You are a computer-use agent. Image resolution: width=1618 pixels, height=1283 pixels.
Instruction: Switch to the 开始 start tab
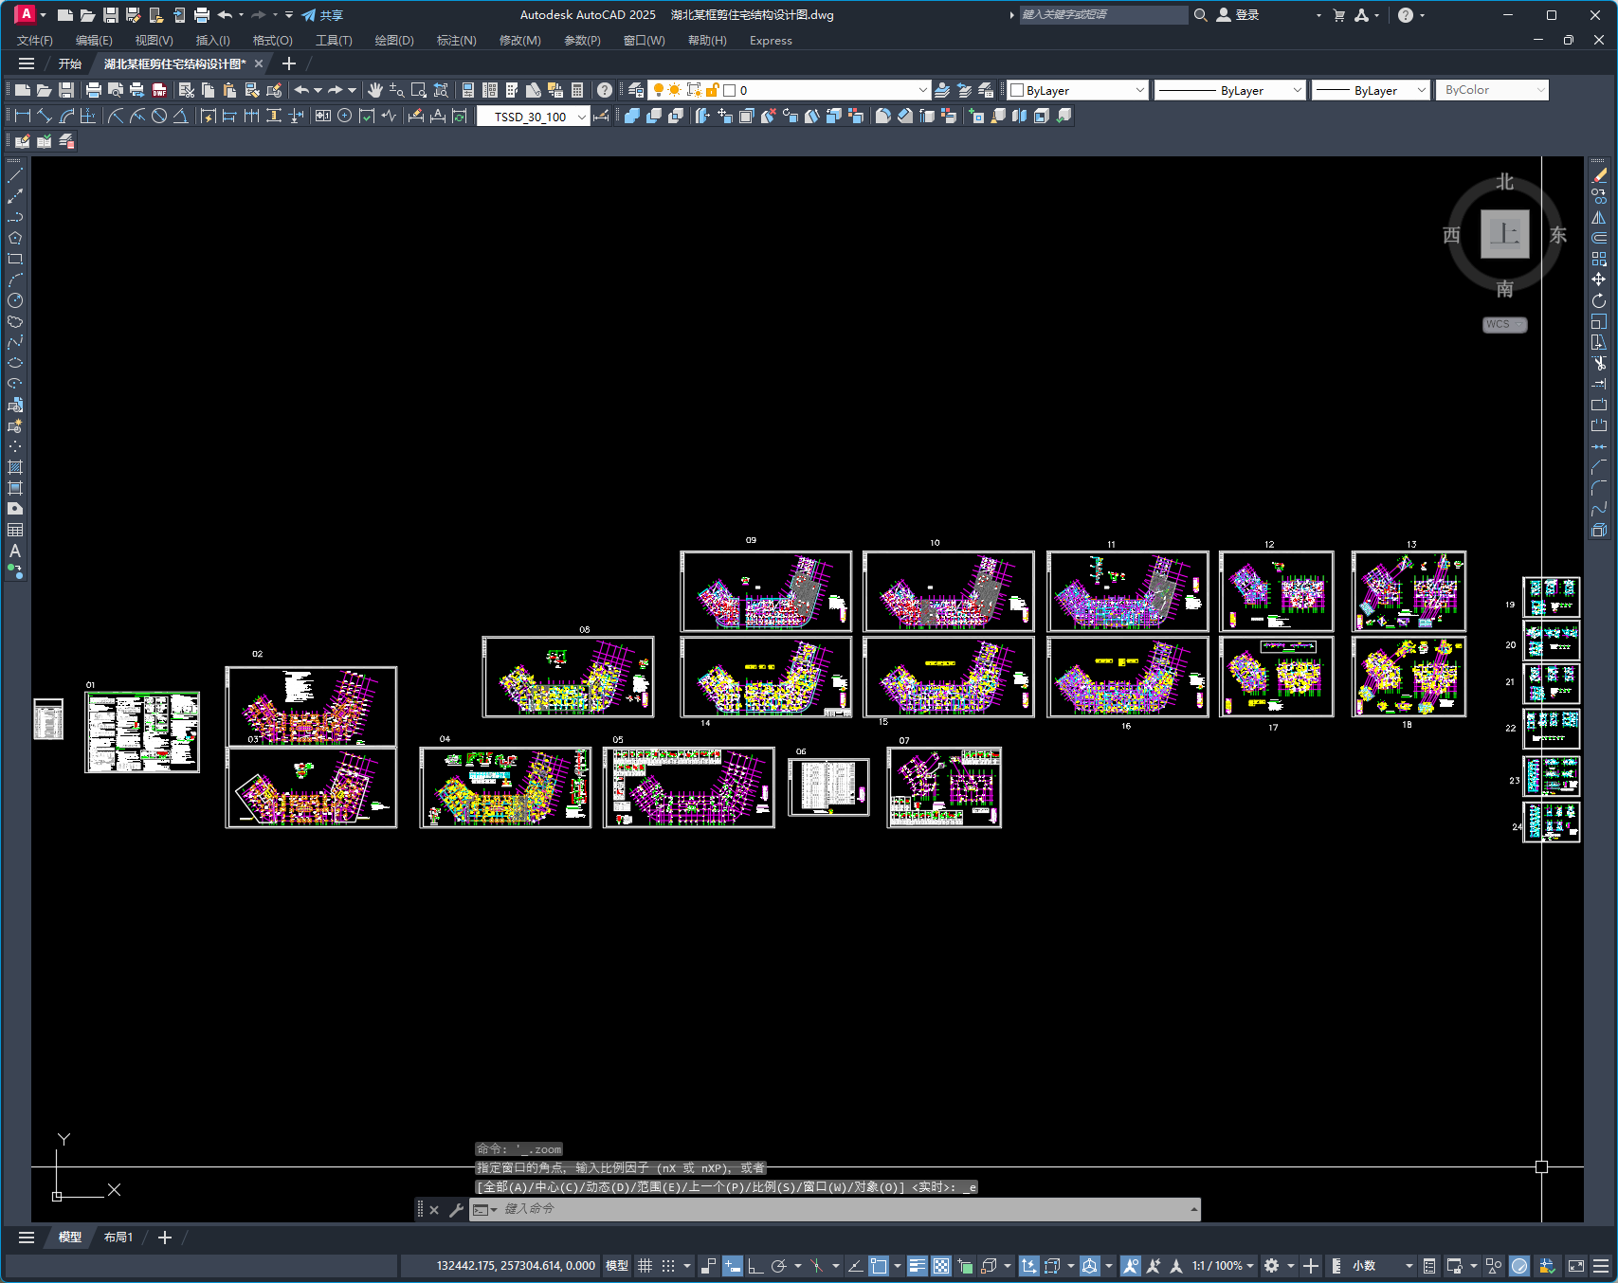click(70, 63)
